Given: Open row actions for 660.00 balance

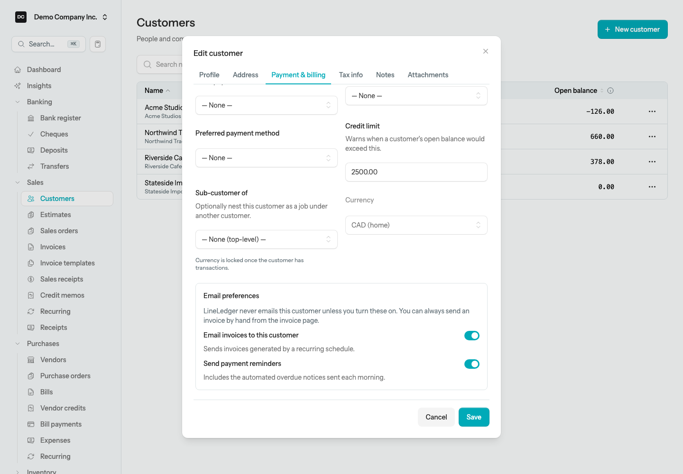Looking at the screenshot, I should pyautogui.click(x=652, y=137).
